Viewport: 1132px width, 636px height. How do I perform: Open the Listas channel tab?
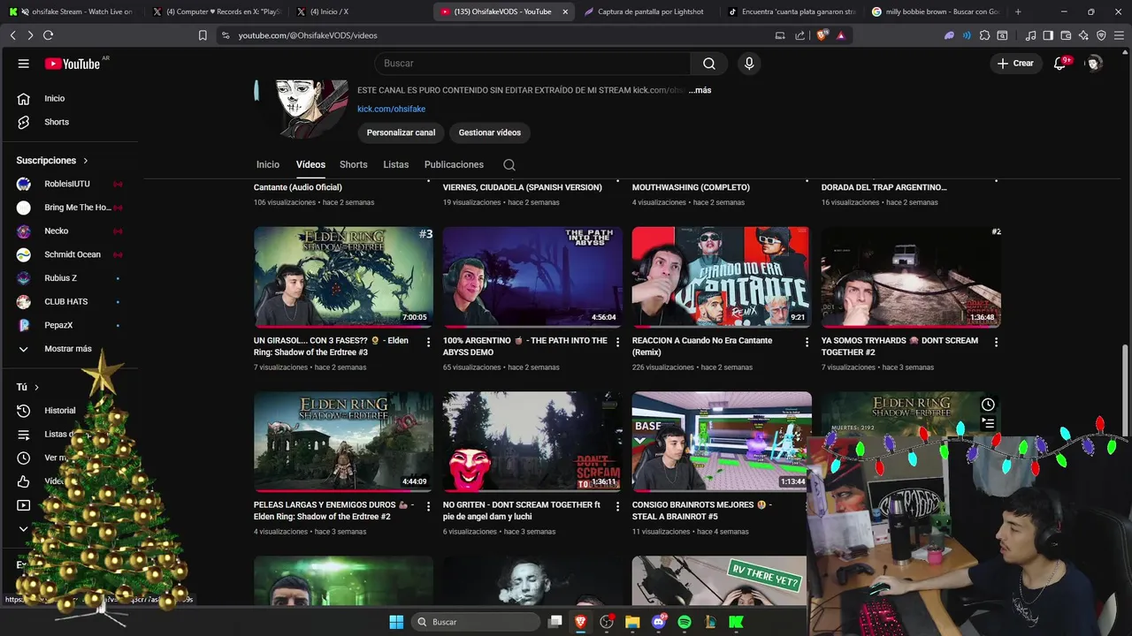tap(396, 164)
